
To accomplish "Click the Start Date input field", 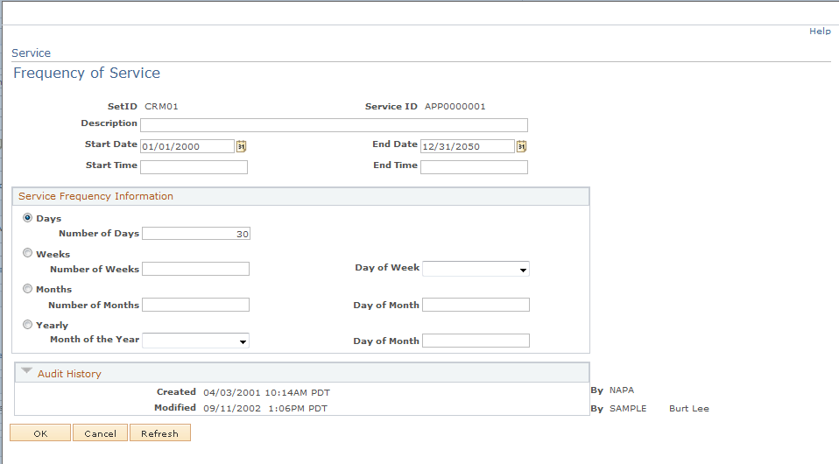I will point(187,146).
